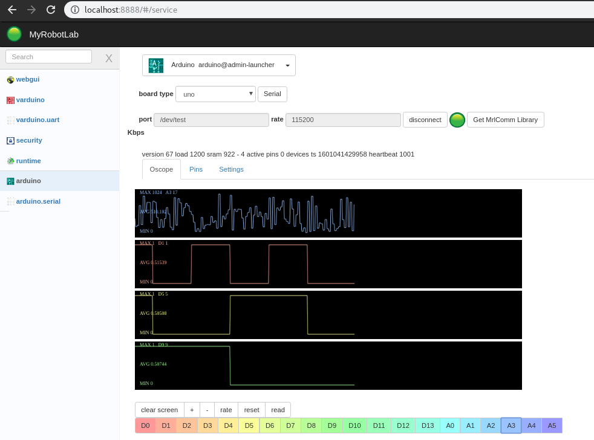
Task: Click the varduino red board icon
Action: (11, 100)
